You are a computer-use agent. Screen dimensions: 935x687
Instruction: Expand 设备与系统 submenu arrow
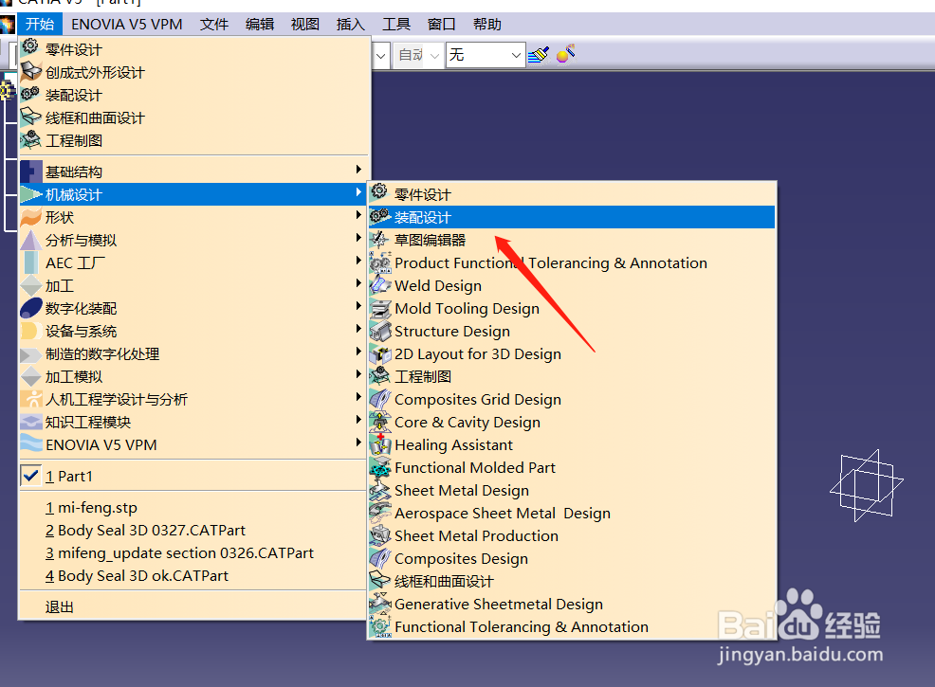(x=358, y=329)
